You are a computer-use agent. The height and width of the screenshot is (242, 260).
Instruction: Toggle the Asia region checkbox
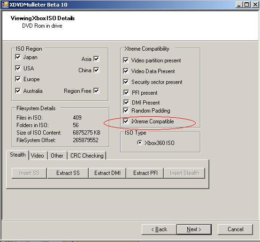click(96, 59)
